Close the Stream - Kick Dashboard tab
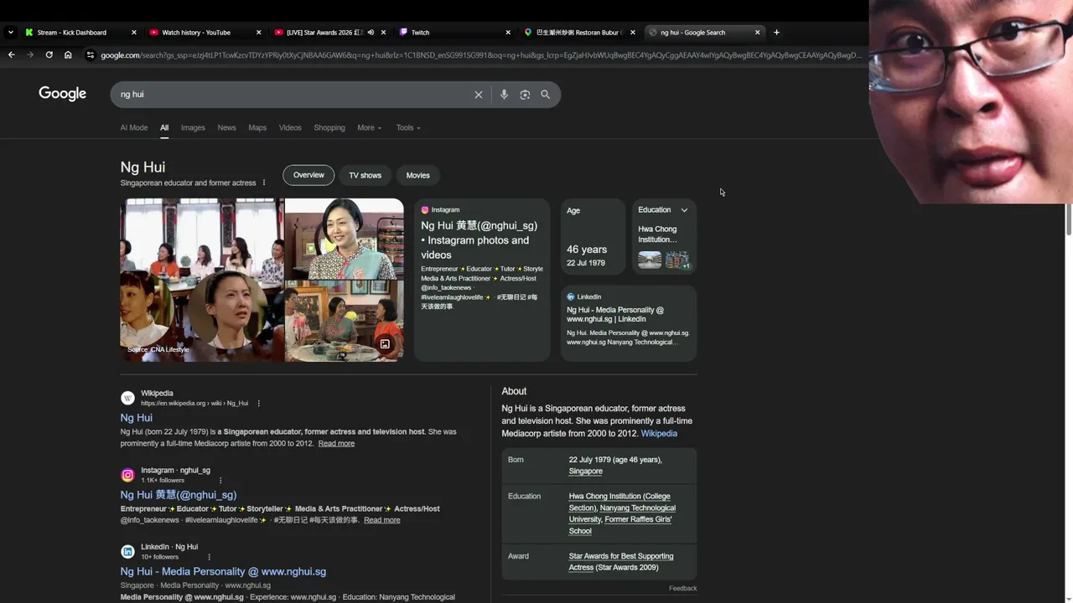Viewport: 1073px width, 603px height. [x=133, y=33]
